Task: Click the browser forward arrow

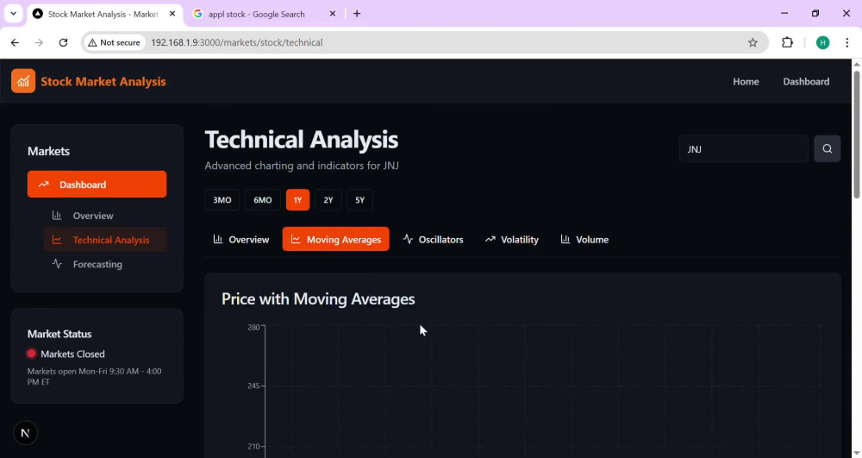Action: pos(39,42)
